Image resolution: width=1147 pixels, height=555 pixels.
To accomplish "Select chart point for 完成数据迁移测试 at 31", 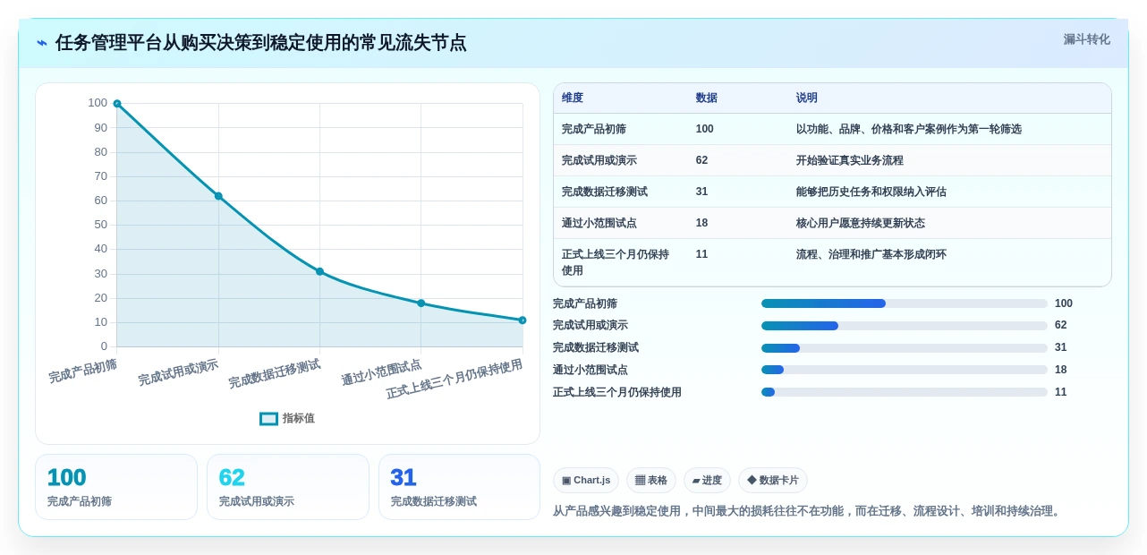I will [x=319, y=271].
